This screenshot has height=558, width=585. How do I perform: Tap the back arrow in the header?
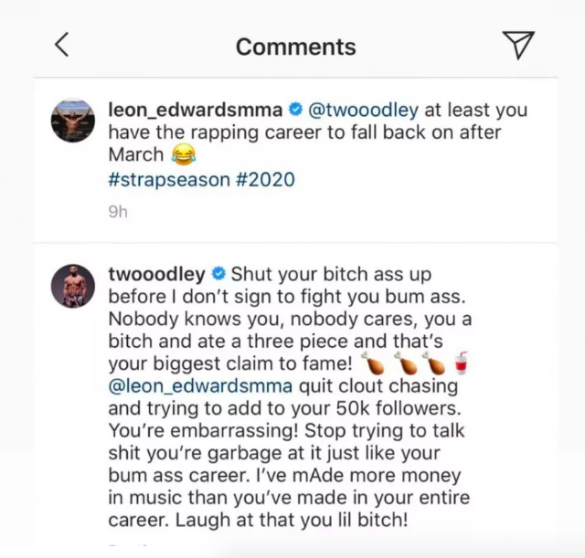pos(61,46)
